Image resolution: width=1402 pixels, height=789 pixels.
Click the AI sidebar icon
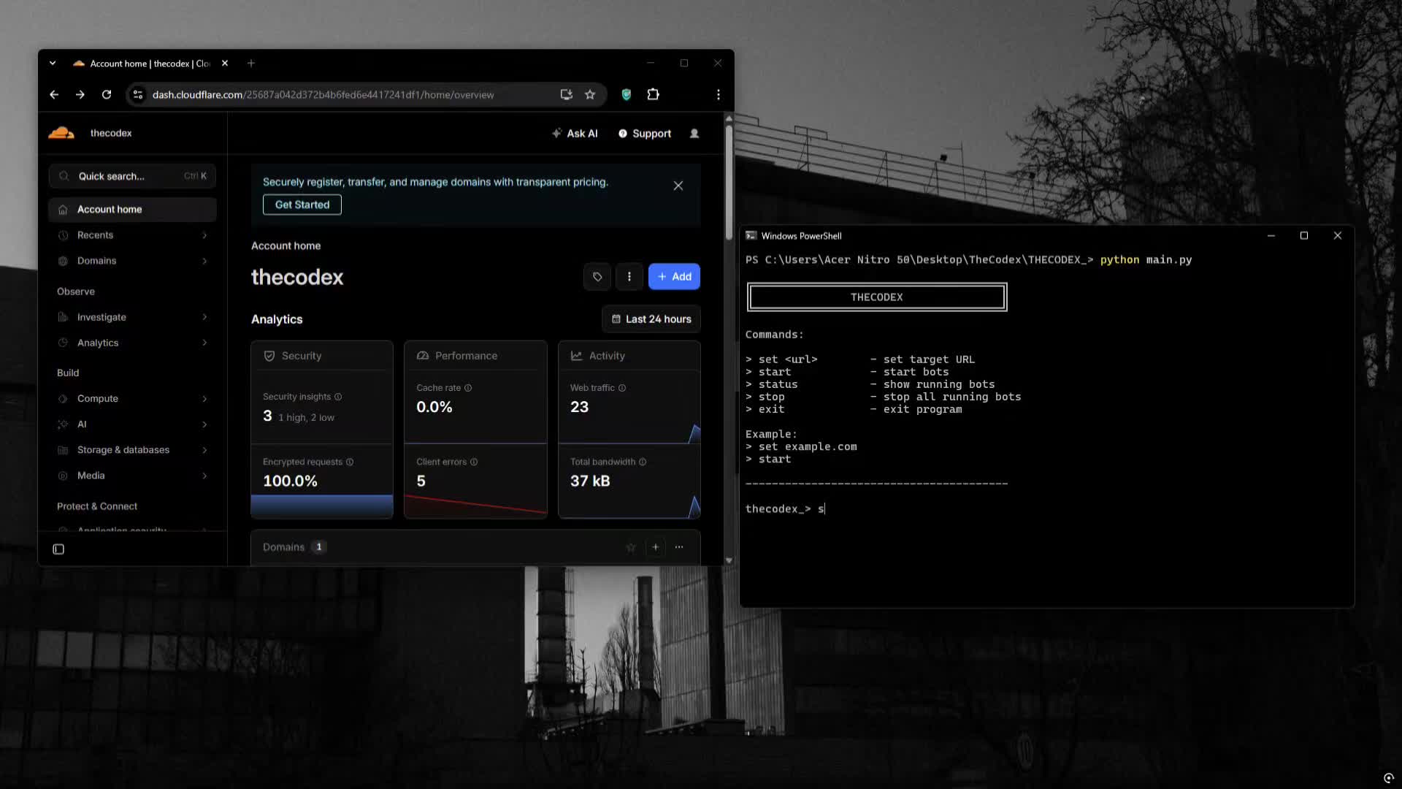click(x=63, y=424)
